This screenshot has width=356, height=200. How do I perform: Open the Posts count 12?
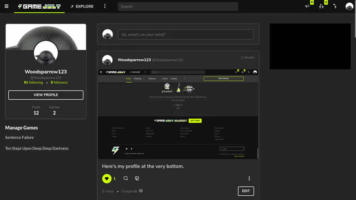[x=36, y=110]
